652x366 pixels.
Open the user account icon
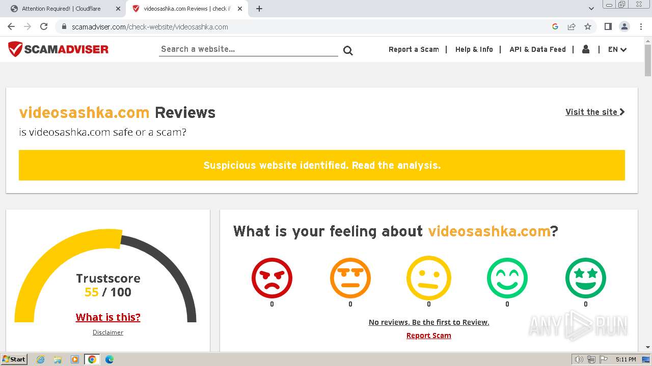tap(586, 49)
